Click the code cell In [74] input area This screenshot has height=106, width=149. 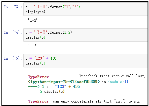coord(85,35)
